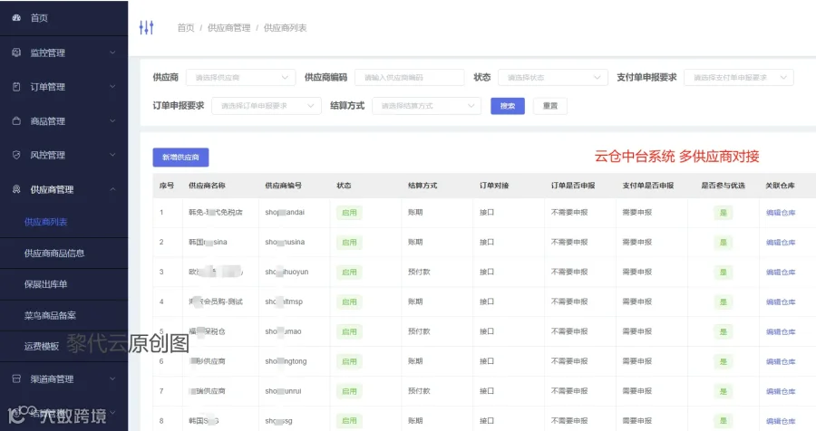
Task: Open 供应商商品信息 submenu item
Action: (54, 254)
